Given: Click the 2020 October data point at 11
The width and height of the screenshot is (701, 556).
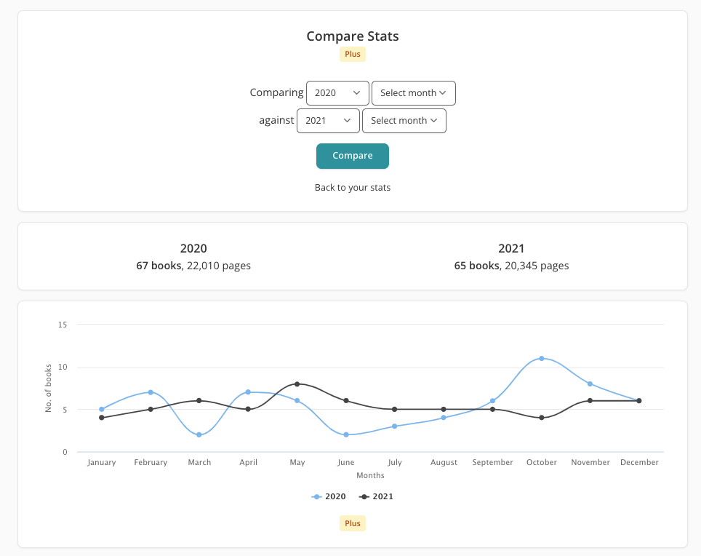Looking at the screenshot, I should (542, 358).
